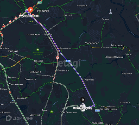Click the bottom-left road works triangle on highway
The width and height of the screenshot is (139, 125).
pyautogui.click(x=4, y=26)
